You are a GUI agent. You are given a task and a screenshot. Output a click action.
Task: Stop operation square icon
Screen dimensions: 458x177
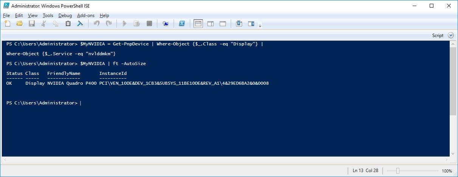pyautogui.click(x=149, y=24)
